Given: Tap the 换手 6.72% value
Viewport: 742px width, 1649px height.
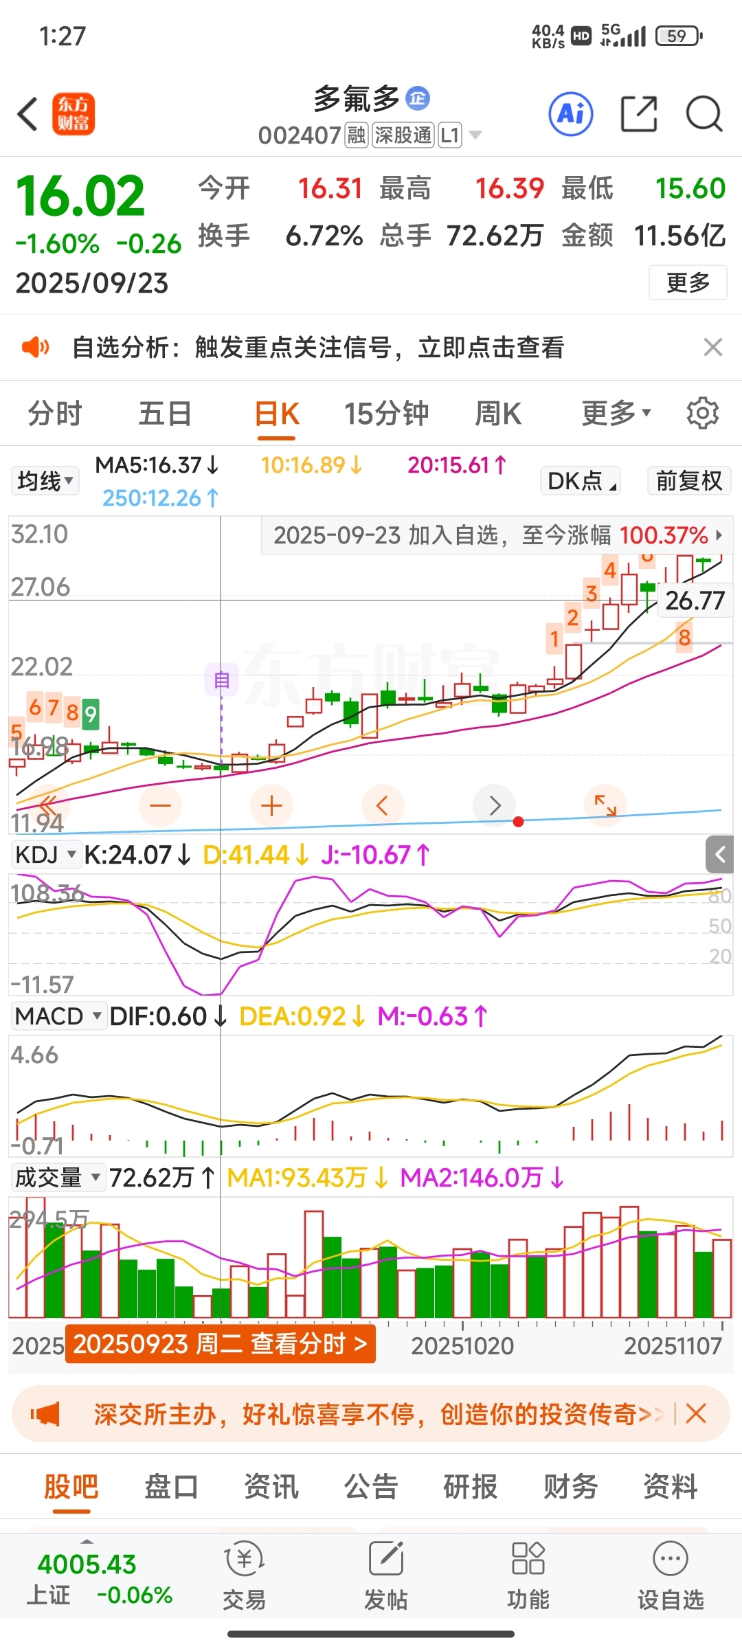Looking at the screenshot, I should (x=324, y=236).
